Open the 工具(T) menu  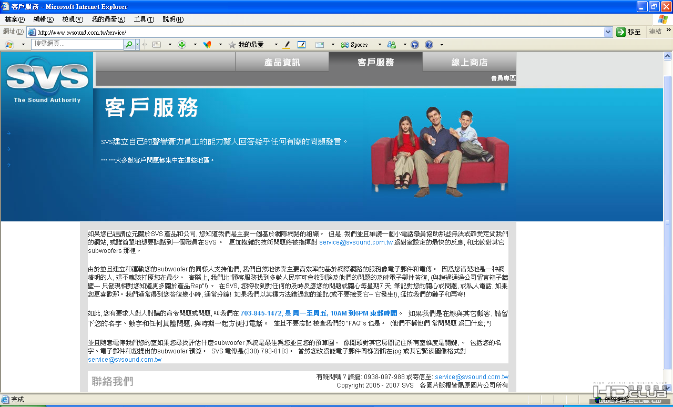pyautogui.click(x=144, y=19)
